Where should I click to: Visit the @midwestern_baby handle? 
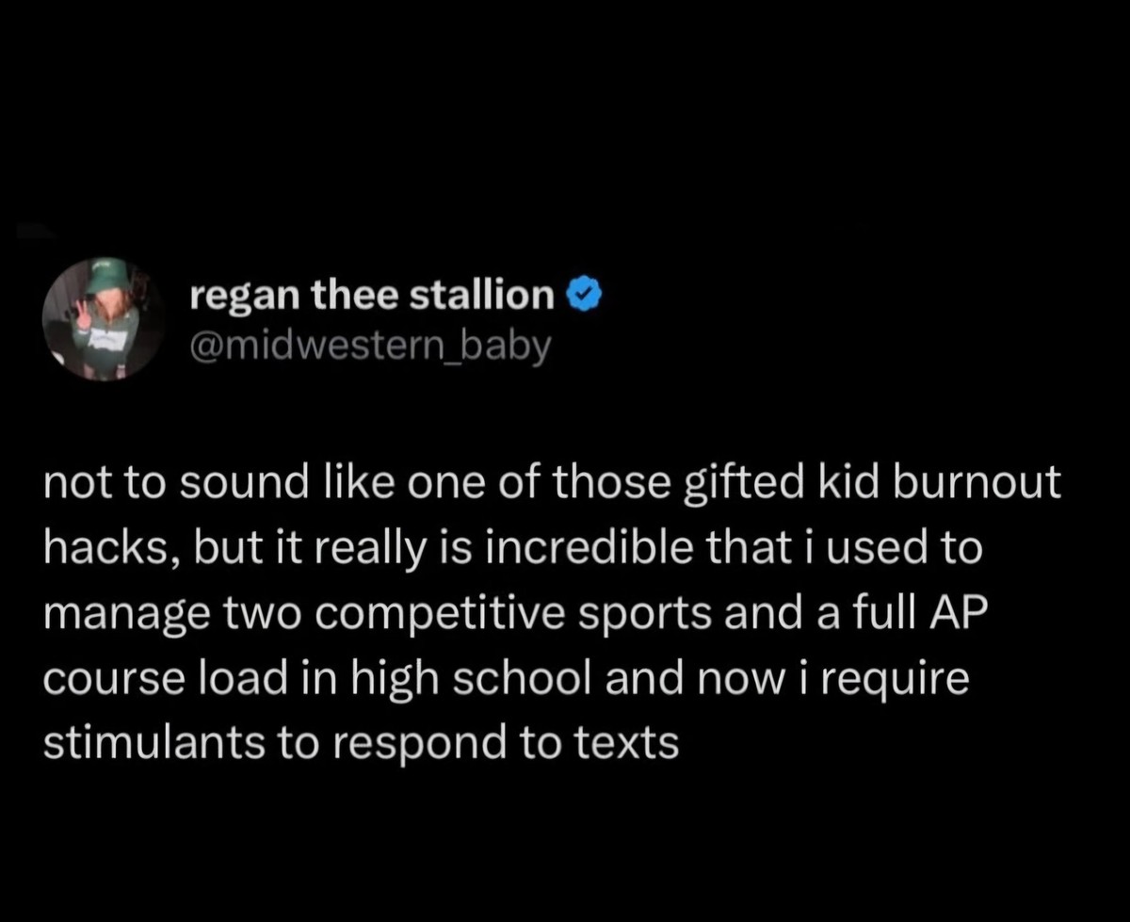coord(369,347)
